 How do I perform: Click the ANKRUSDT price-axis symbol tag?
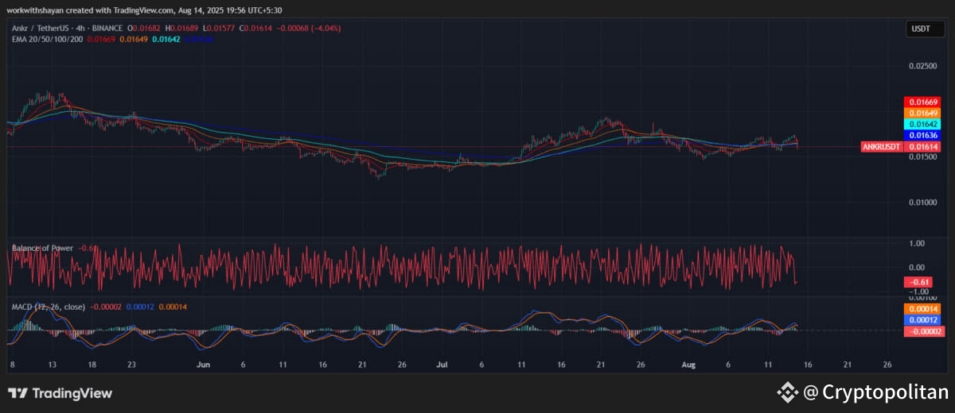click(882, 147)
